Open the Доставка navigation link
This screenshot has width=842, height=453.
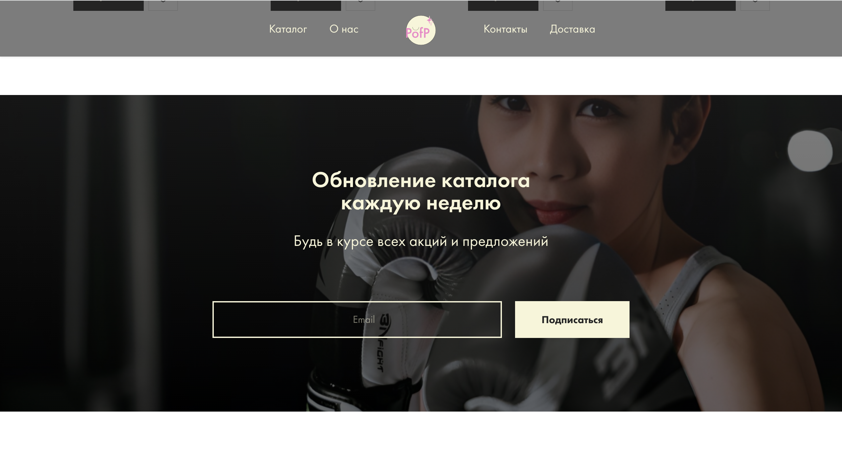[x=573, y=29]
